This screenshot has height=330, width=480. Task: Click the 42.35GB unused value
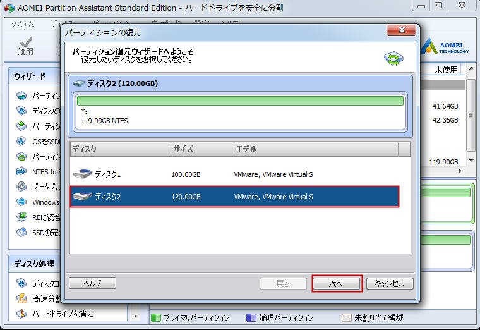click(445, 120)
